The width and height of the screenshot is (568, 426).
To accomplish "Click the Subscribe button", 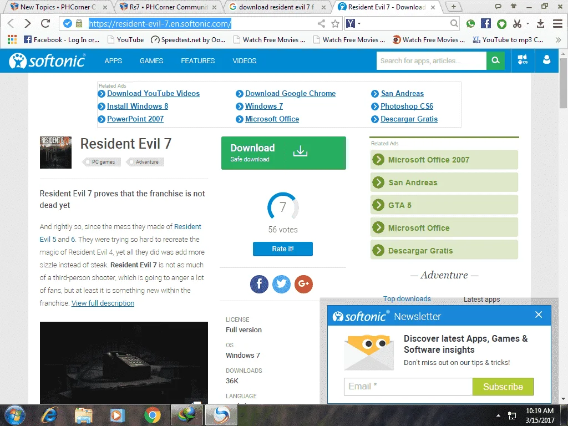I will (503, 387).
